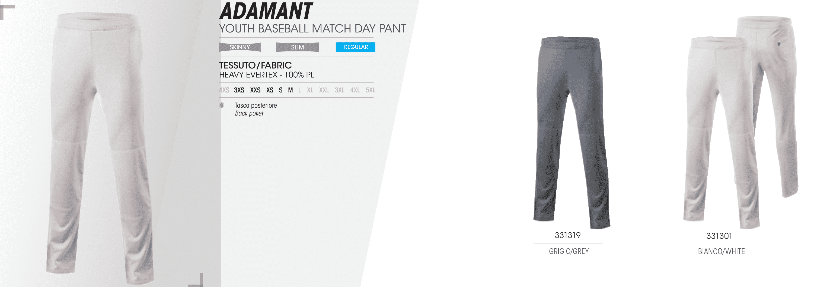The image size is (814, 287).
Task: Pick size XXS
Action: tap(255, 90)
